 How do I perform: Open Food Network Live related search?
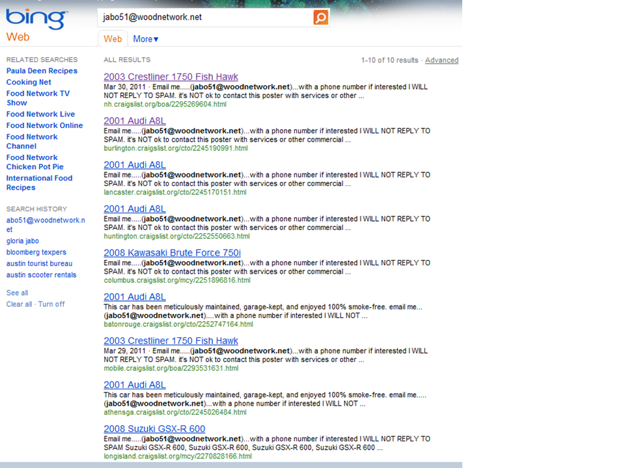(x=40, y=114)
